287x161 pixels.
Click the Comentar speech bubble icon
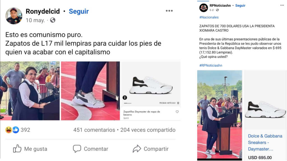[77, 149]
